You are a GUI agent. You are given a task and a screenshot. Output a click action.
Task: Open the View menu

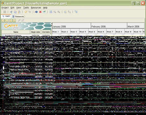coord(19,8)
